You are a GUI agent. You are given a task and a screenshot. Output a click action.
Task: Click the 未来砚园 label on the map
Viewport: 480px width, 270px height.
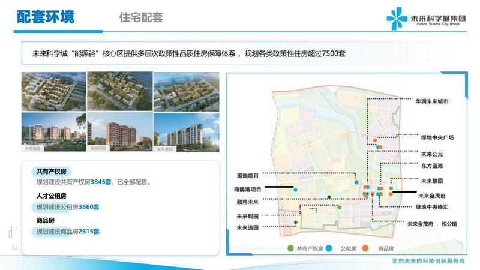coord(248,217)
